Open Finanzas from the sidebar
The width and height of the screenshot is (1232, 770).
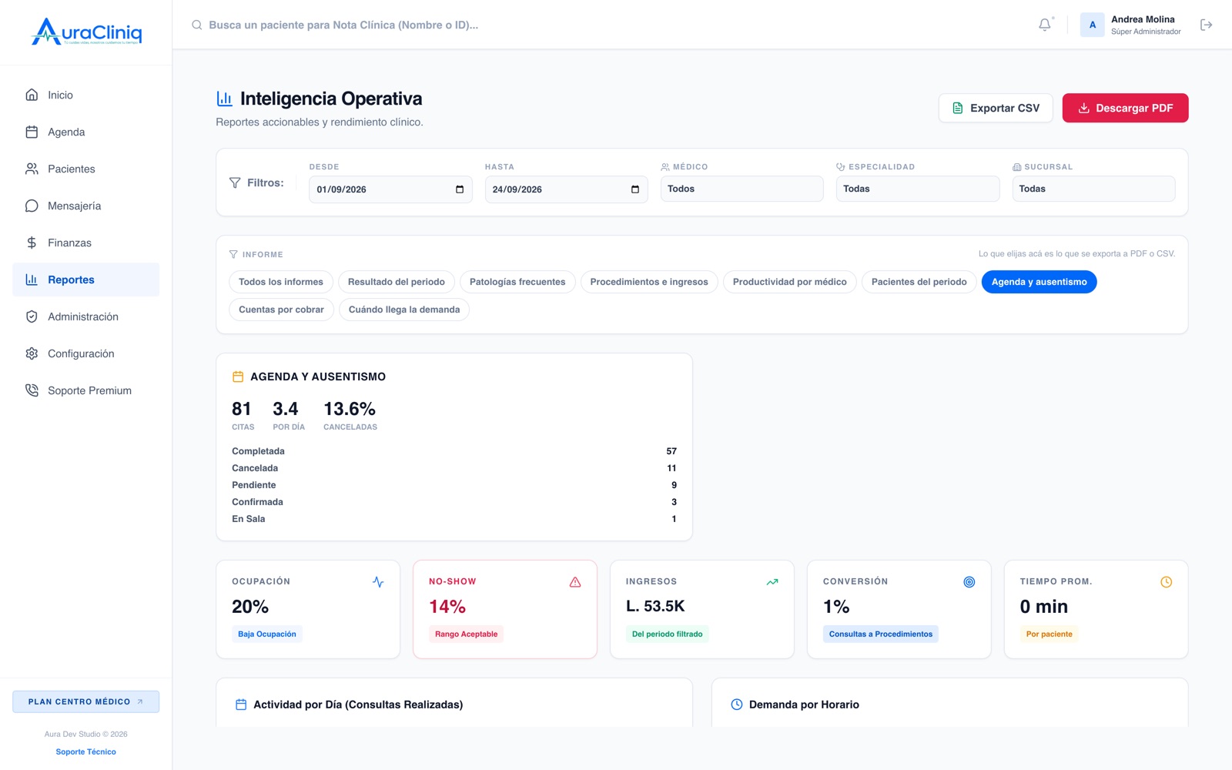point(86,243)
